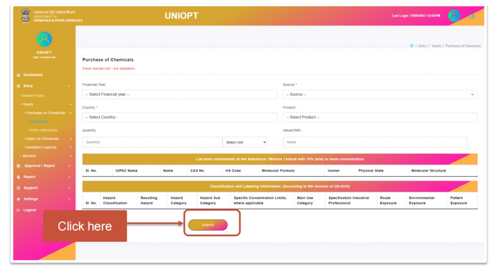This screenshot has width=493, height=271.
Task: Select Yearly in the sidebar
Action: tap(28, 104)
